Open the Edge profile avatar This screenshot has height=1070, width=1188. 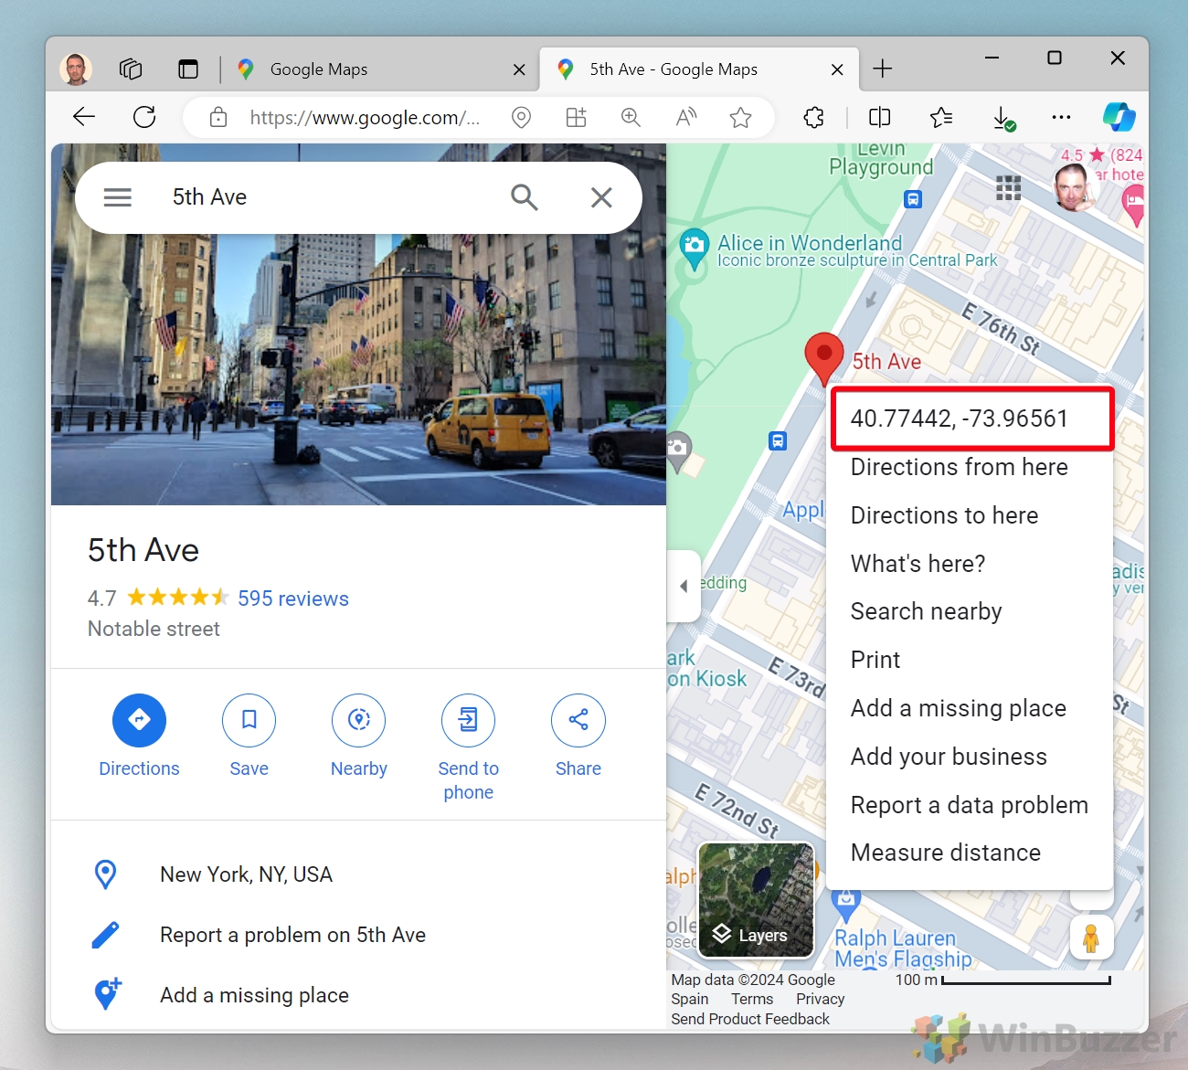pyautogui.click(x=76, y=69)
